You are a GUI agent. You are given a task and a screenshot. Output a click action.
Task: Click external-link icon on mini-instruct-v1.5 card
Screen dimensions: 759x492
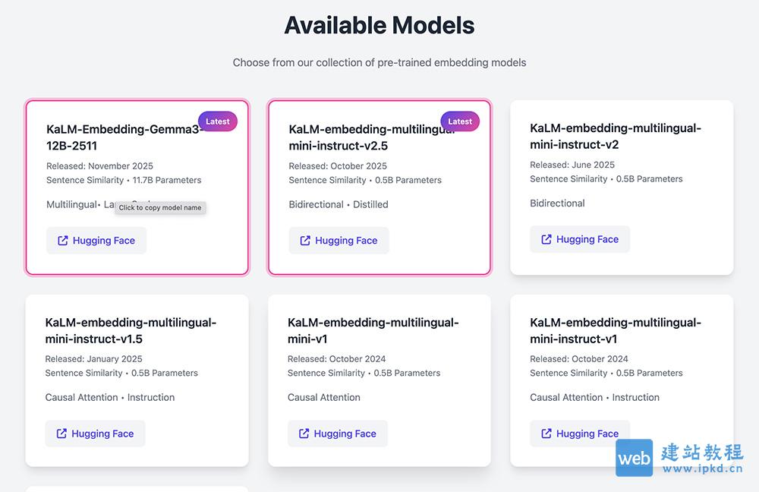[x=61, y=434]
